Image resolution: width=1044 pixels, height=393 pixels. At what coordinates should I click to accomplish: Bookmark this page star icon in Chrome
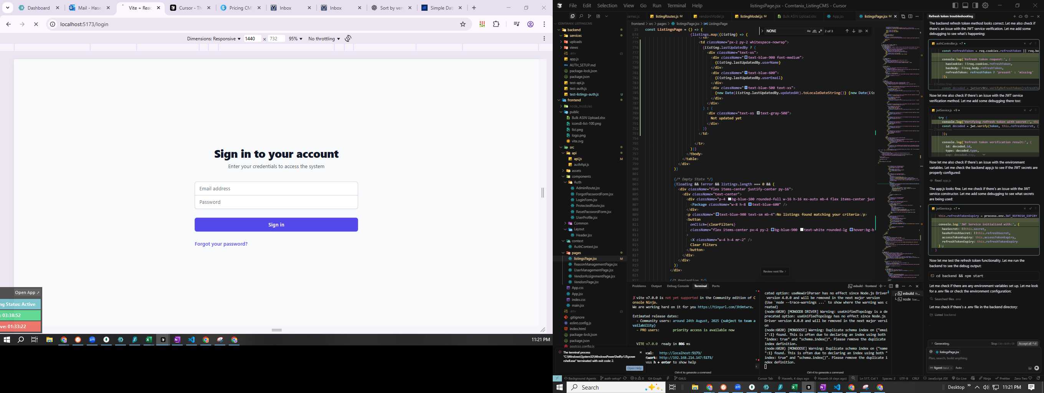coord(463,24)
